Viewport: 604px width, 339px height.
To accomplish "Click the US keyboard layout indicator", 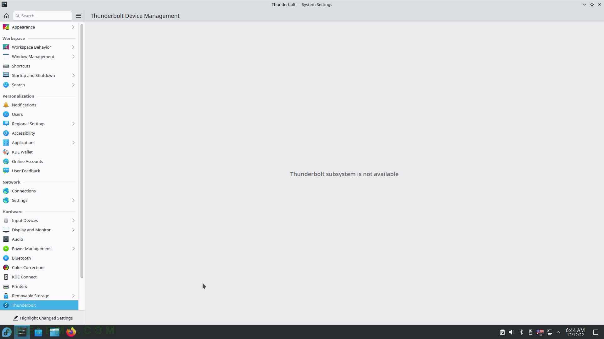I will (540, 332).
